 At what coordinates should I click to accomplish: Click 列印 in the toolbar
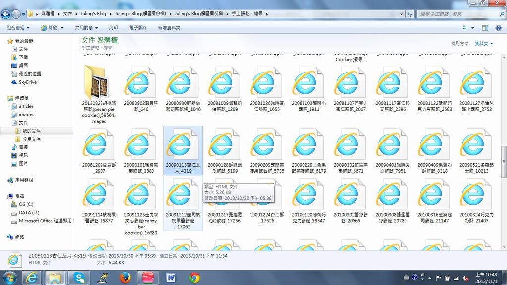point(113,28)
